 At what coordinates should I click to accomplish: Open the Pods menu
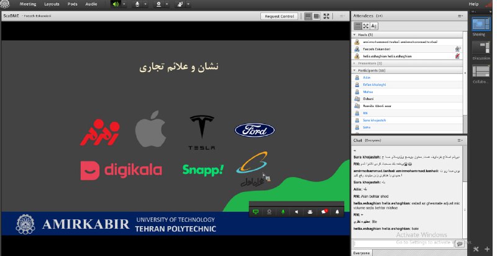click(x=73, y=4)
